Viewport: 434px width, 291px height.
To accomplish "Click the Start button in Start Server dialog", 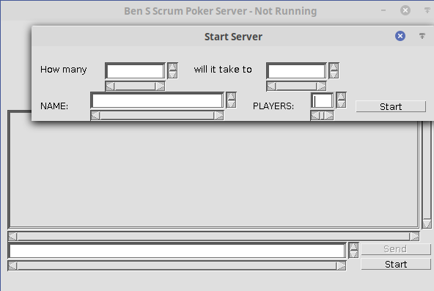I will [391, 106].
